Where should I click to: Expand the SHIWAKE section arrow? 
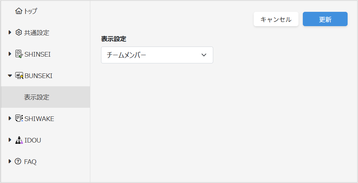pos(10,119)
